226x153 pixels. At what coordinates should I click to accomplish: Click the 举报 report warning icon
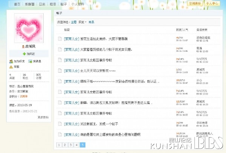(11, 67)
